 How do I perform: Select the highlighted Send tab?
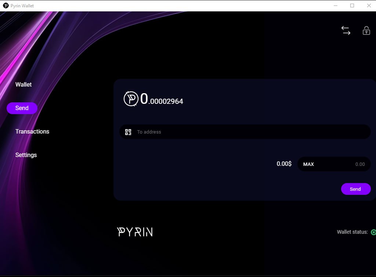pyautogui.click(x=22, y=108)
